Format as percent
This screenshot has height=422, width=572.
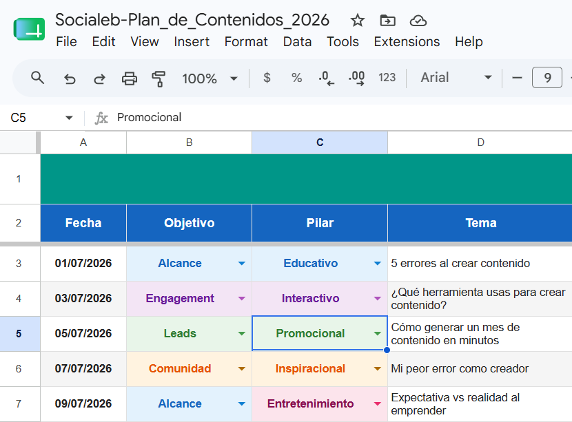(x=296, y=78)
